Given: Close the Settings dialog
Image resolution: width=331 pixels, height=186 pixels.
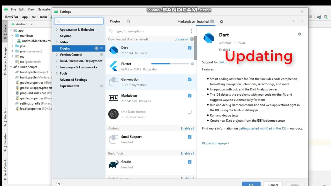Looking at the screenshot, I should 302,11.
